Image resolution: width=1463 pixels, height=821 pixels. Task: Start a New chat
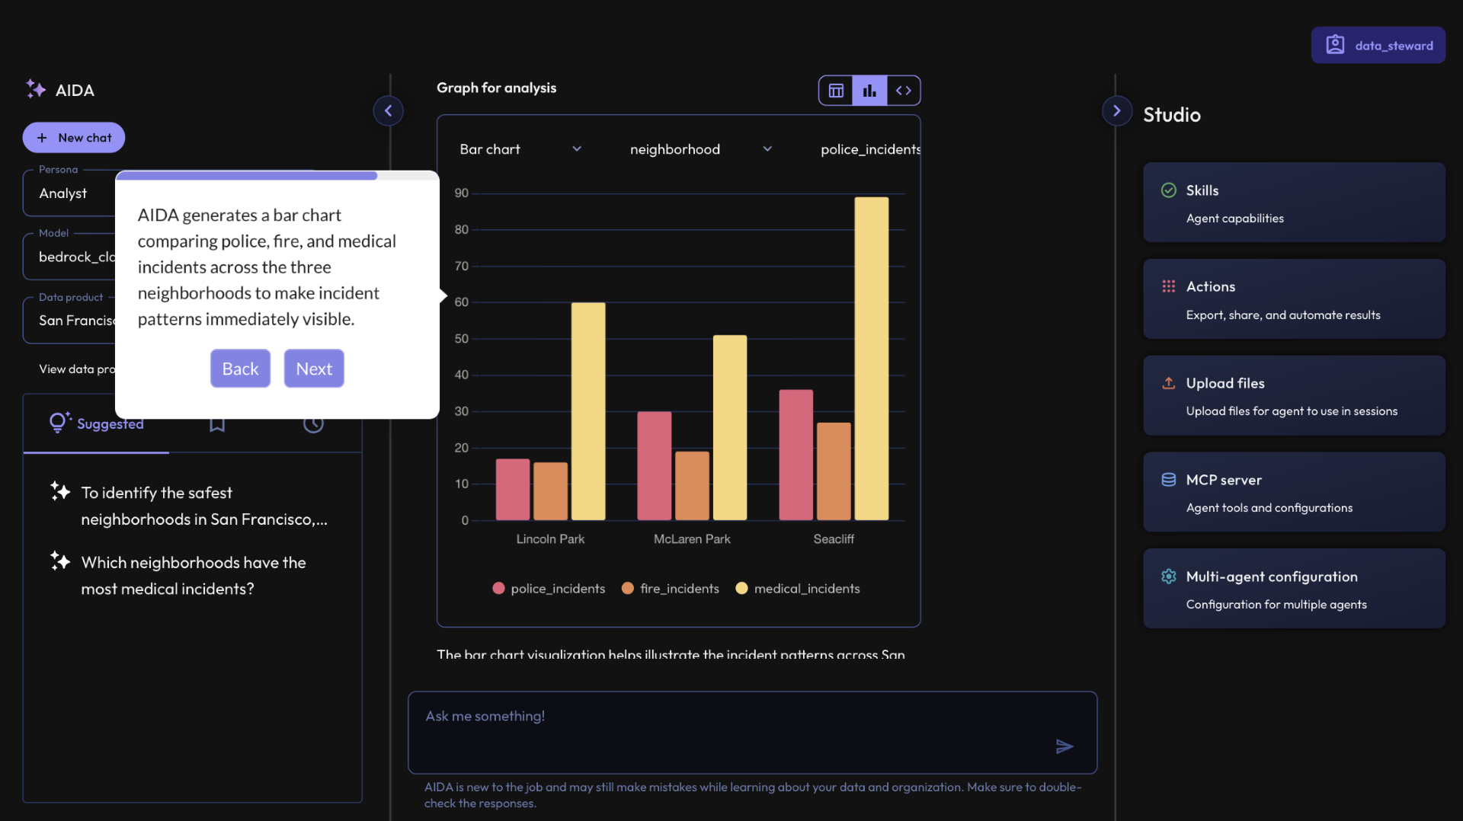74,138
